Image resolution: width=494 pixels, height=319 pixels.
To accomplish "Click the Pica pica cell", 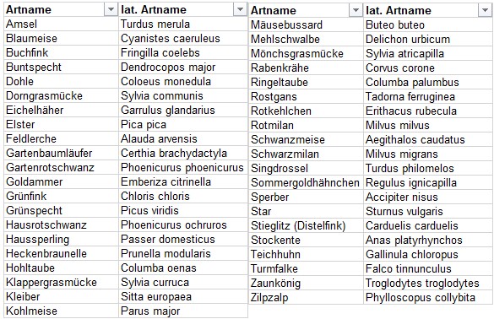I will coord(183,124).
